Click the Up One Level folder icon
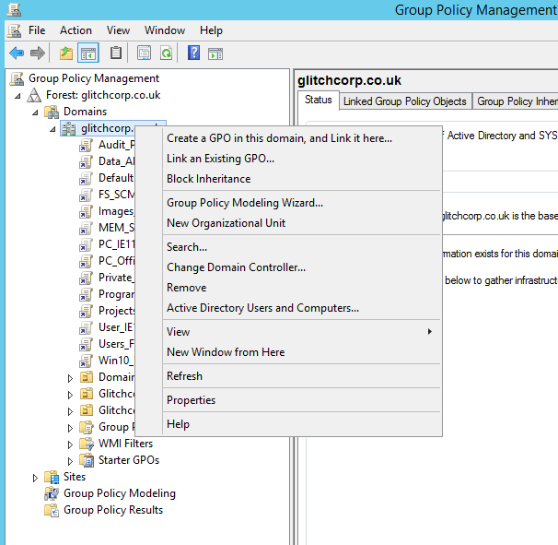The image size is (558, 545). 65,53
